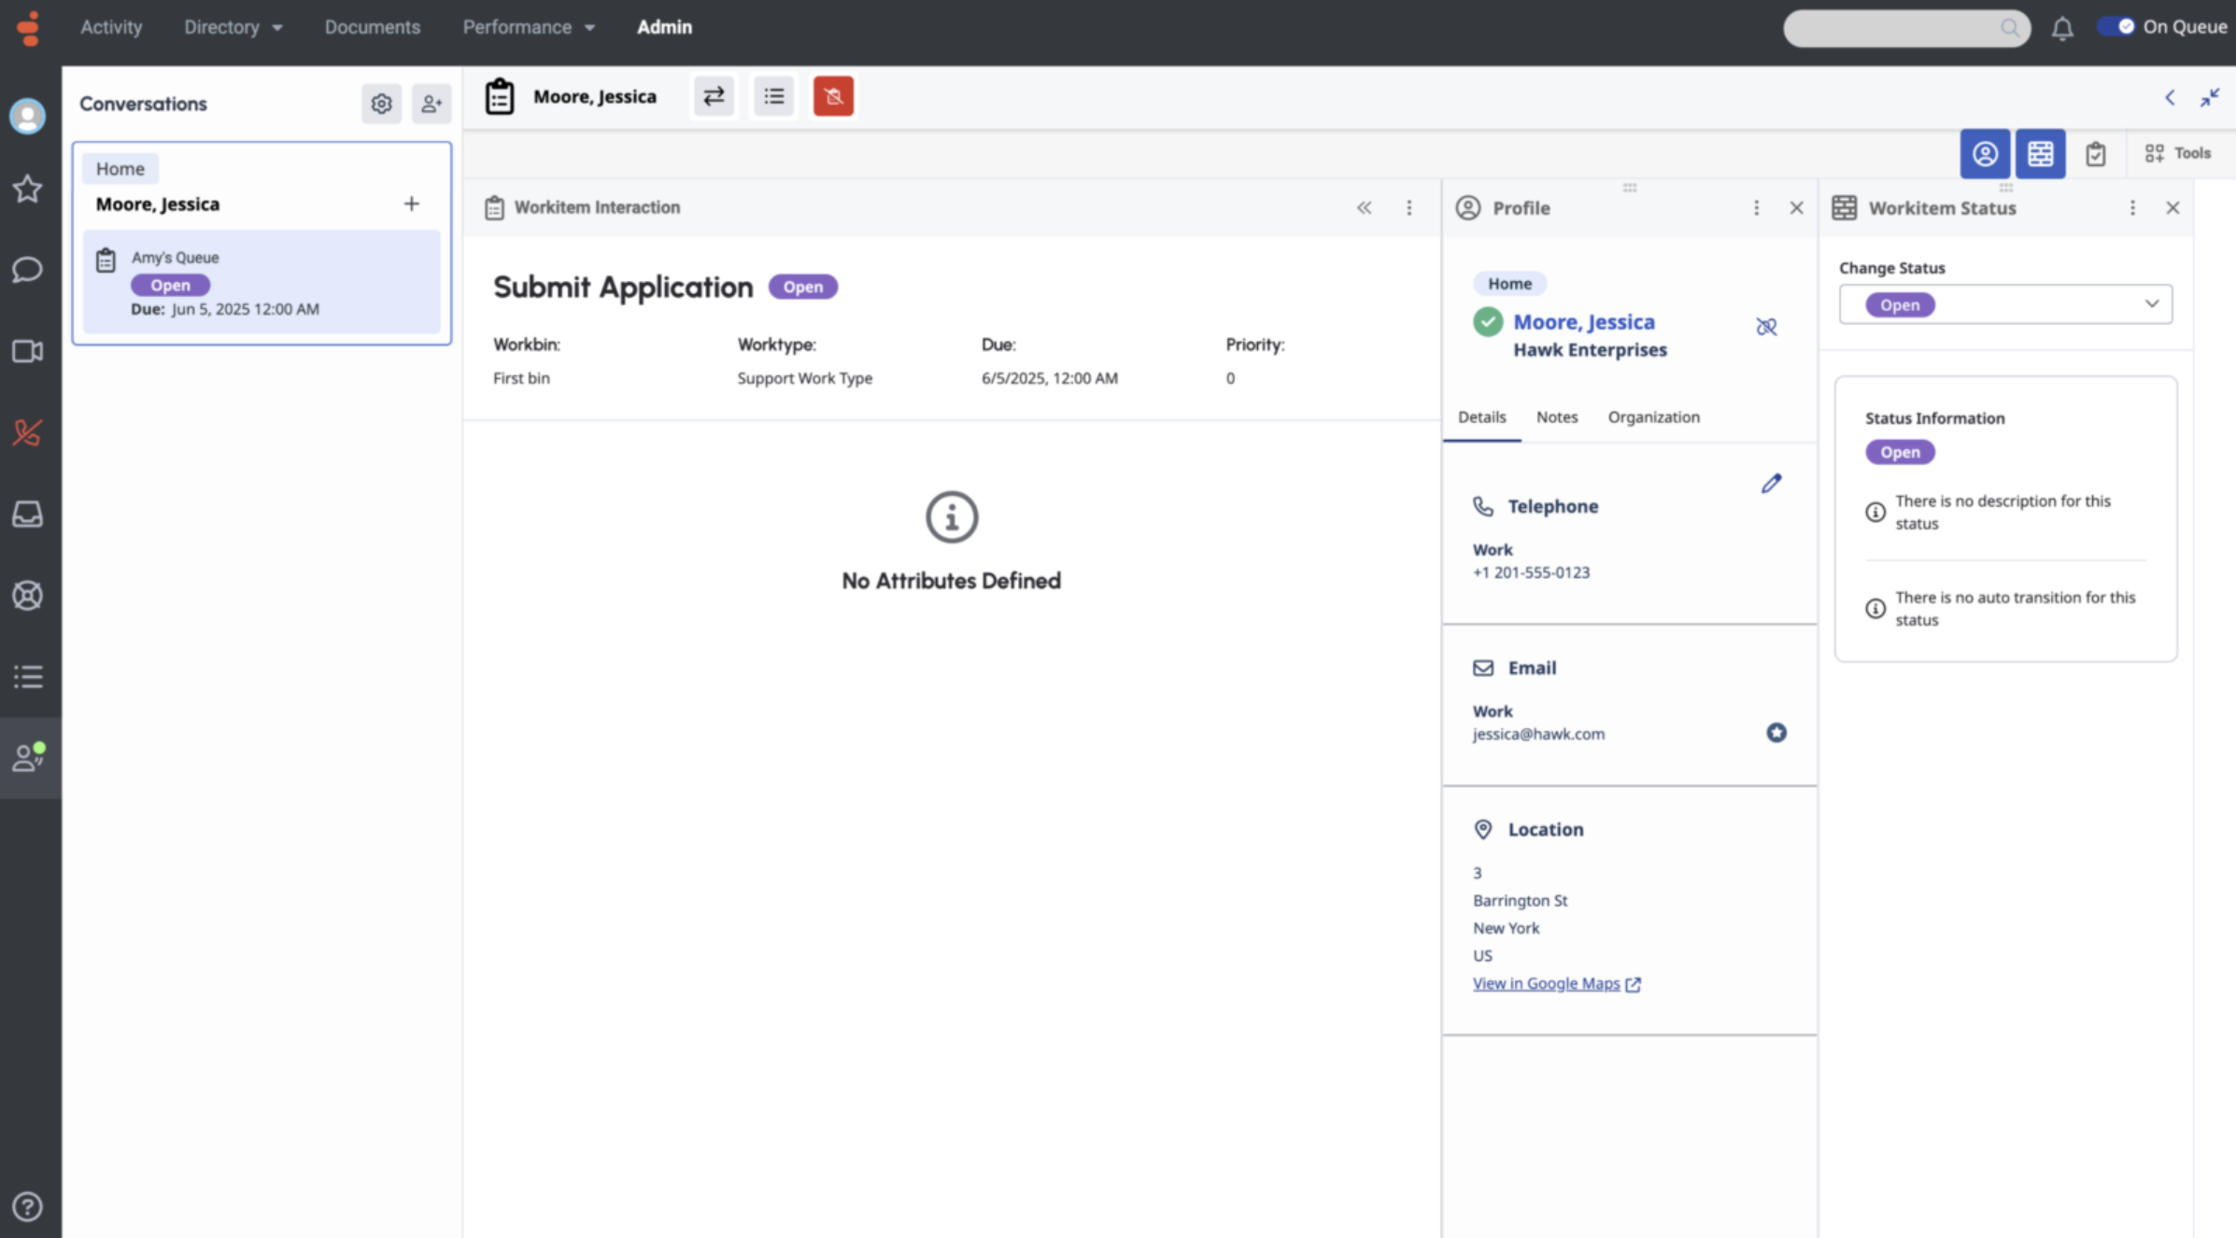The image size is (2236, 1238).
Task: Open conversations settings gear icon
Action: click(x=381, y=104)
